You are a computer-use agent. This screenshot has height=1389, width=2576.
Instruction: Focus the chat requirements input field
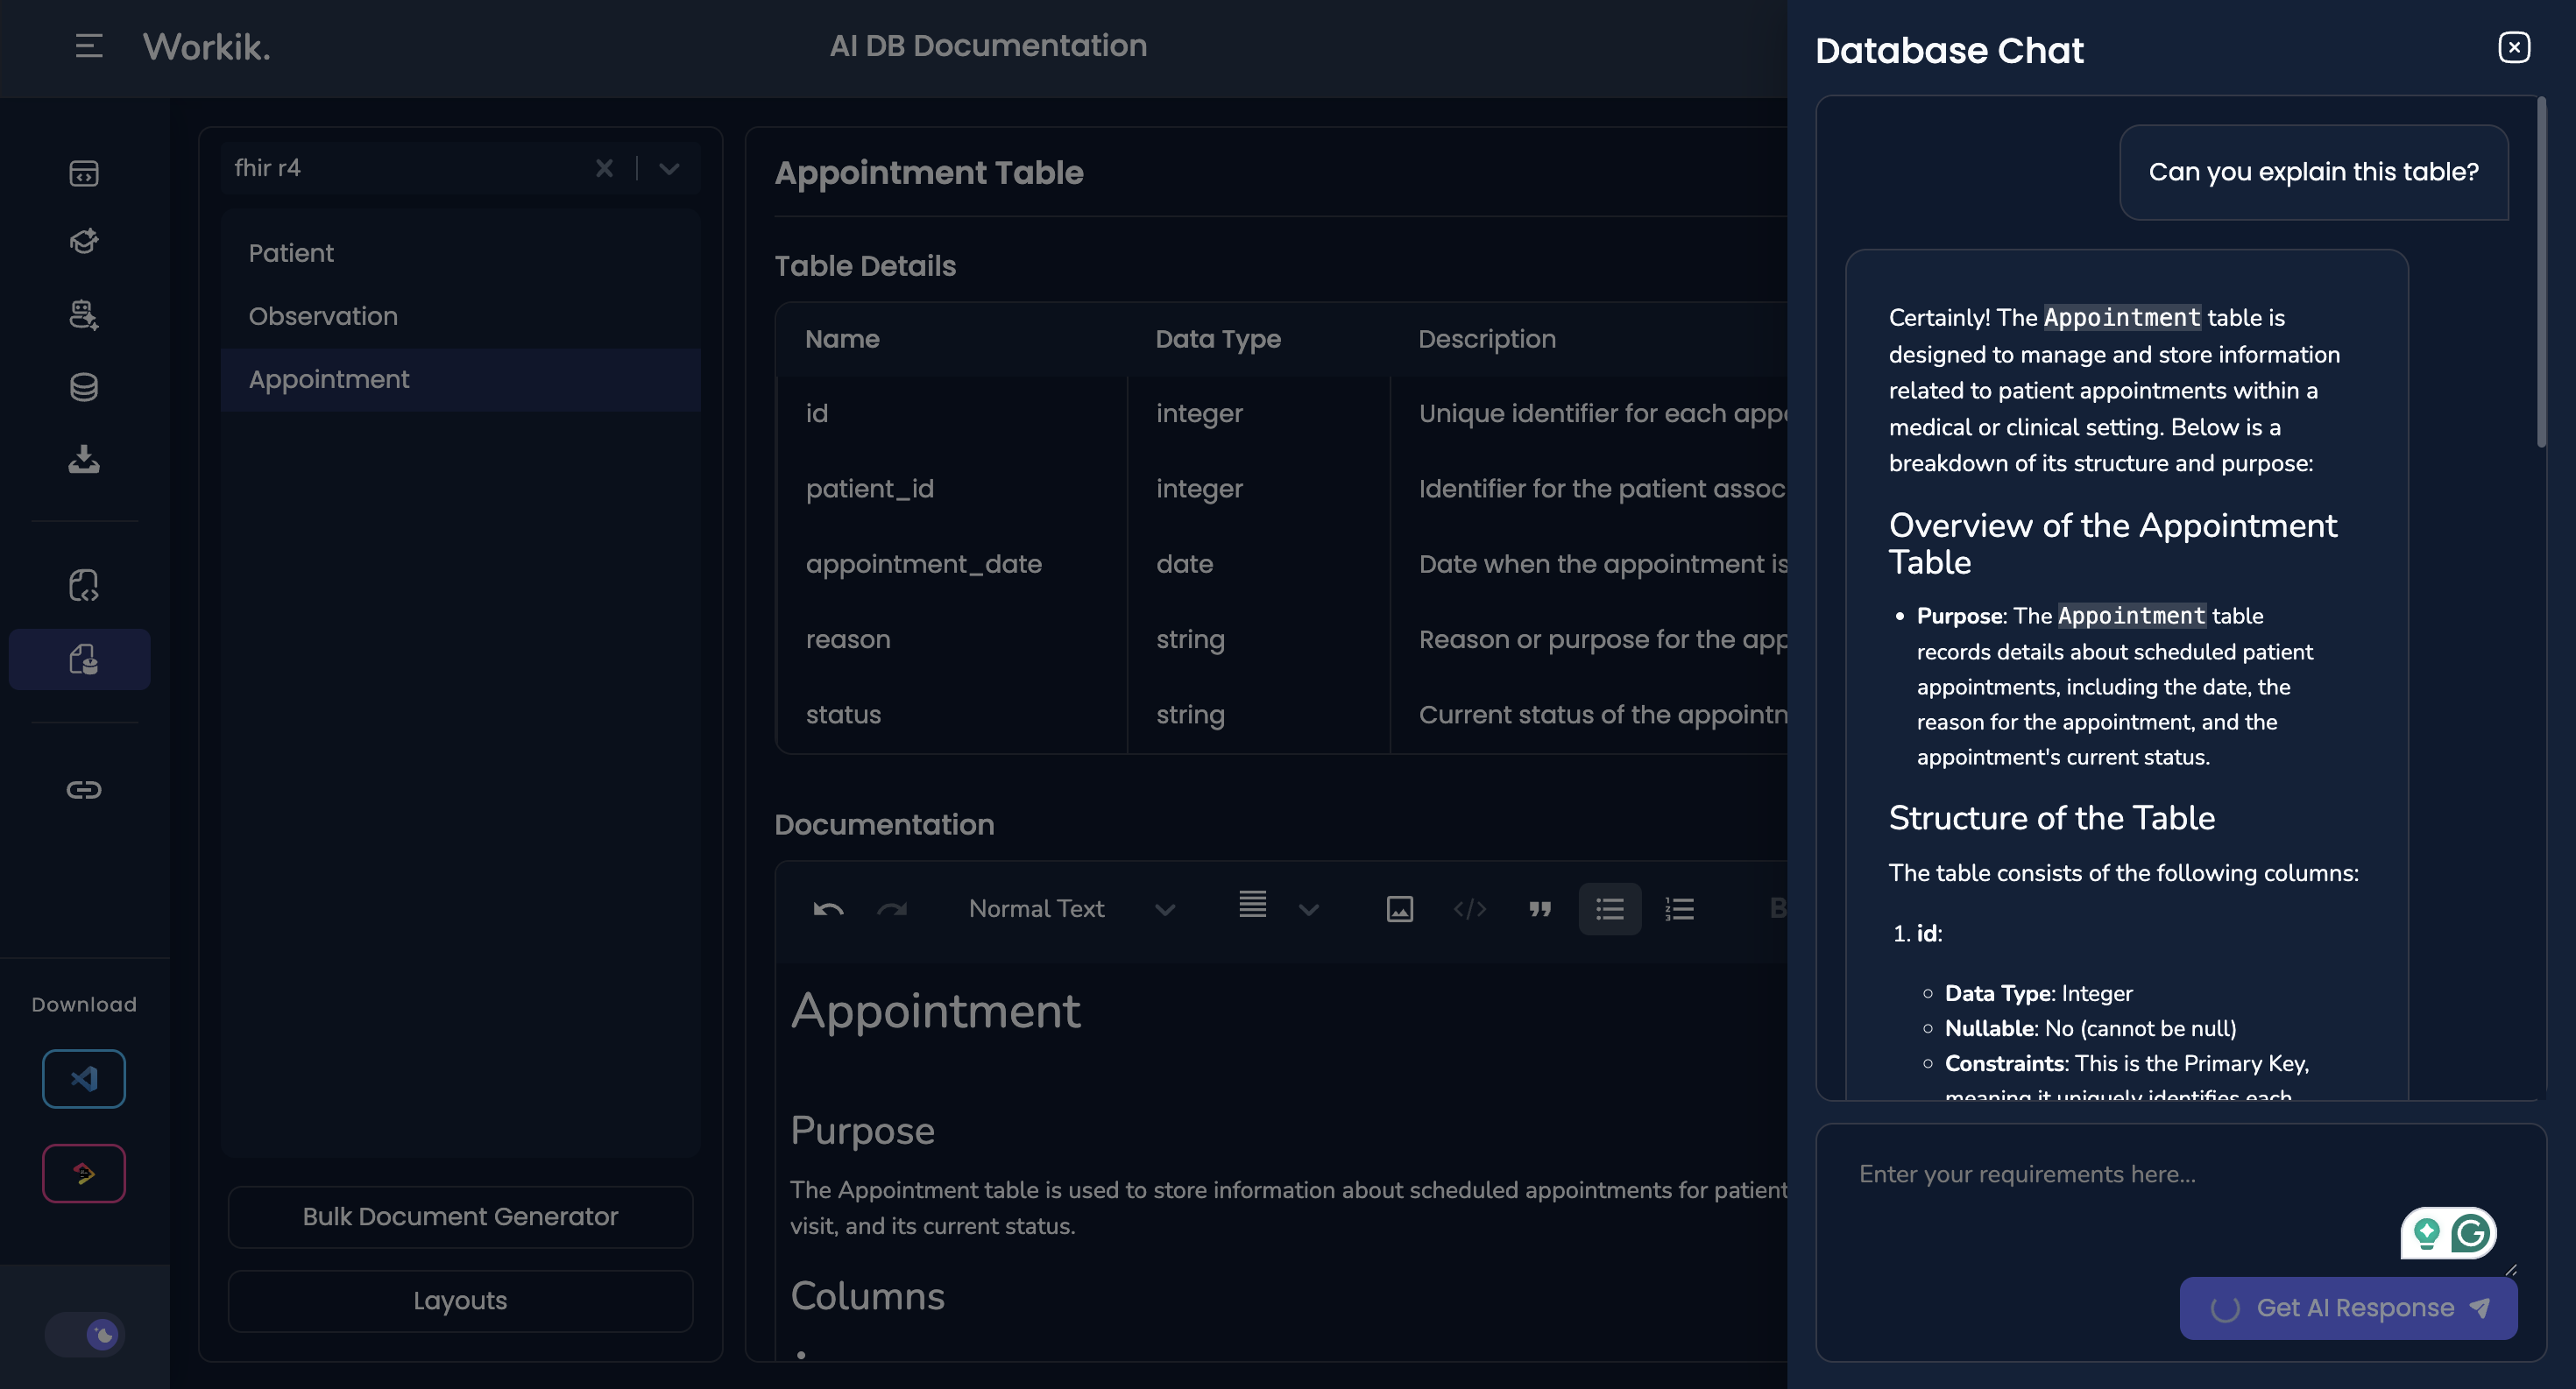click(x=2180, y=1199)
